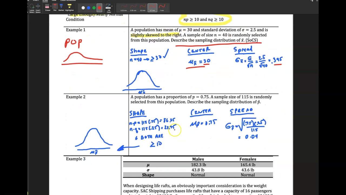Set pen thickness to 0.7 mm
This screenshot has width=346, height=195.
point(152,8)
